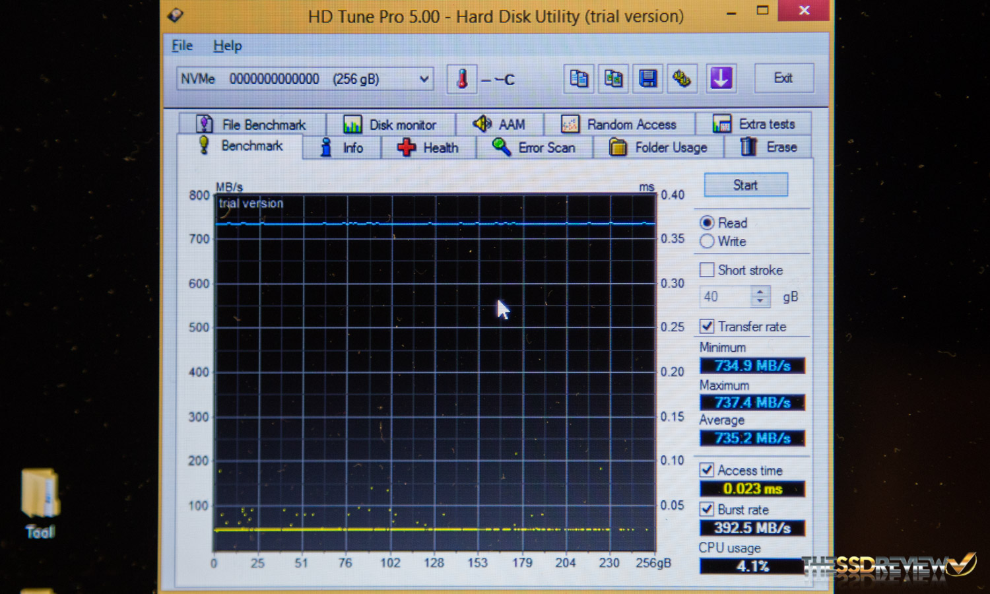Decrease short stroke value with down arrow
The width and height of the screenshot is (990, 594).
click(760, 302)
